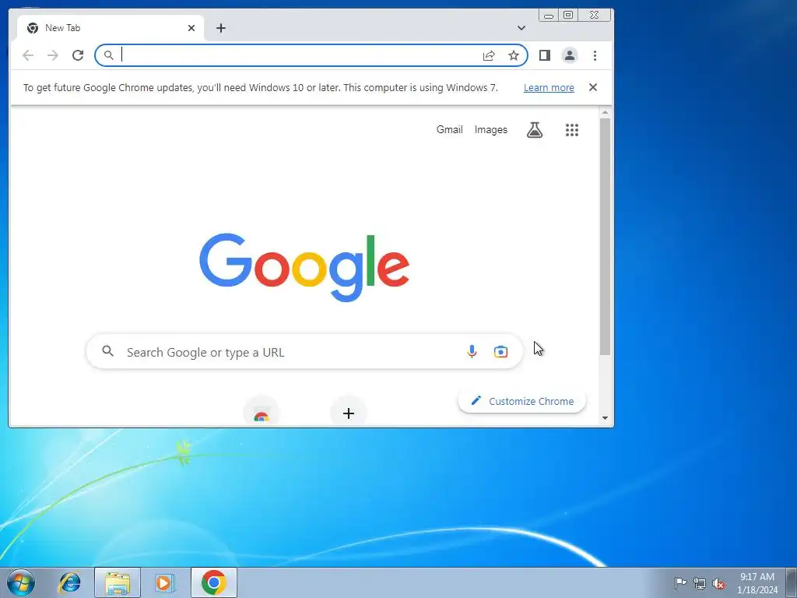This screenshot has width=797, height=598.
Task: Bookmark this tab with the star icon
Action: (x=514, y=55)
